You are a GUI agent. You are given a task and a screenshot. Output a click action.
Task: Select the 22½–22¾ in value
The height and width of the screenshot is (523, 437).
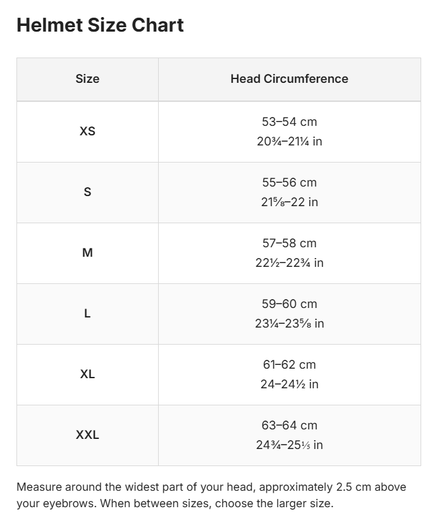pyautogui.click(x=290, y=263)
